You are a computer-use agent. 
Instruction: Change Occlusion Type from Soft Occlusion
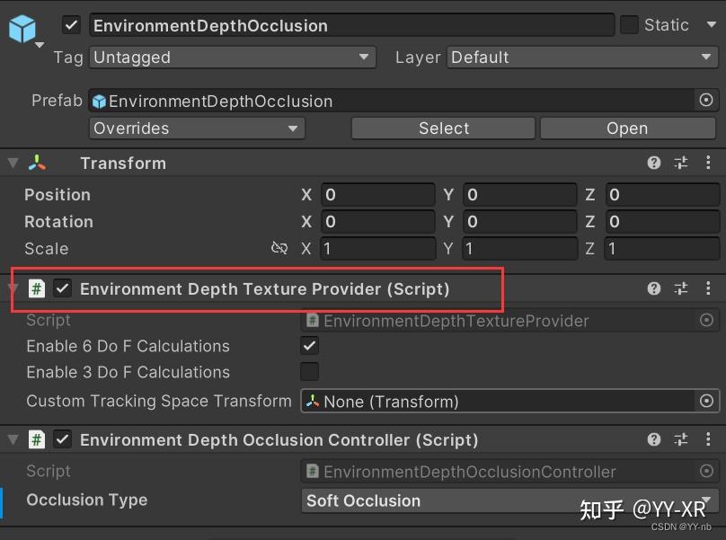pos(509,500)
